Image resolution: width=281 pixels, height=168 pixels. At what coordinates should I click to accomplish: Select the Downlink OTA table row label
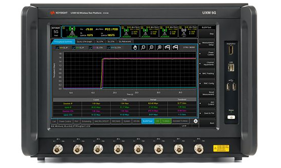[68, 111]
